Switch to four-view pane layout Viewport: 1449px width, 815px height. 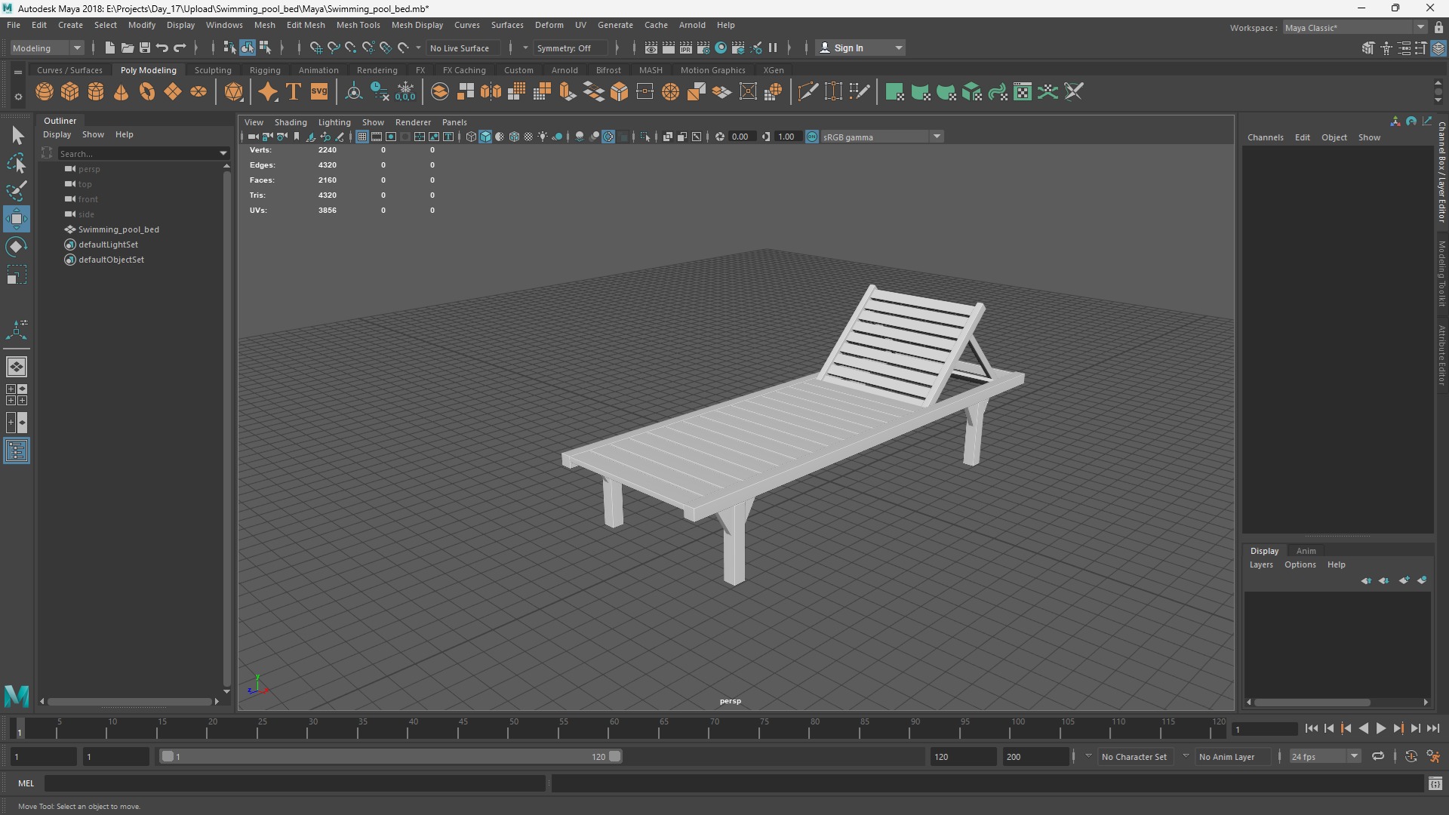(17, 395)
